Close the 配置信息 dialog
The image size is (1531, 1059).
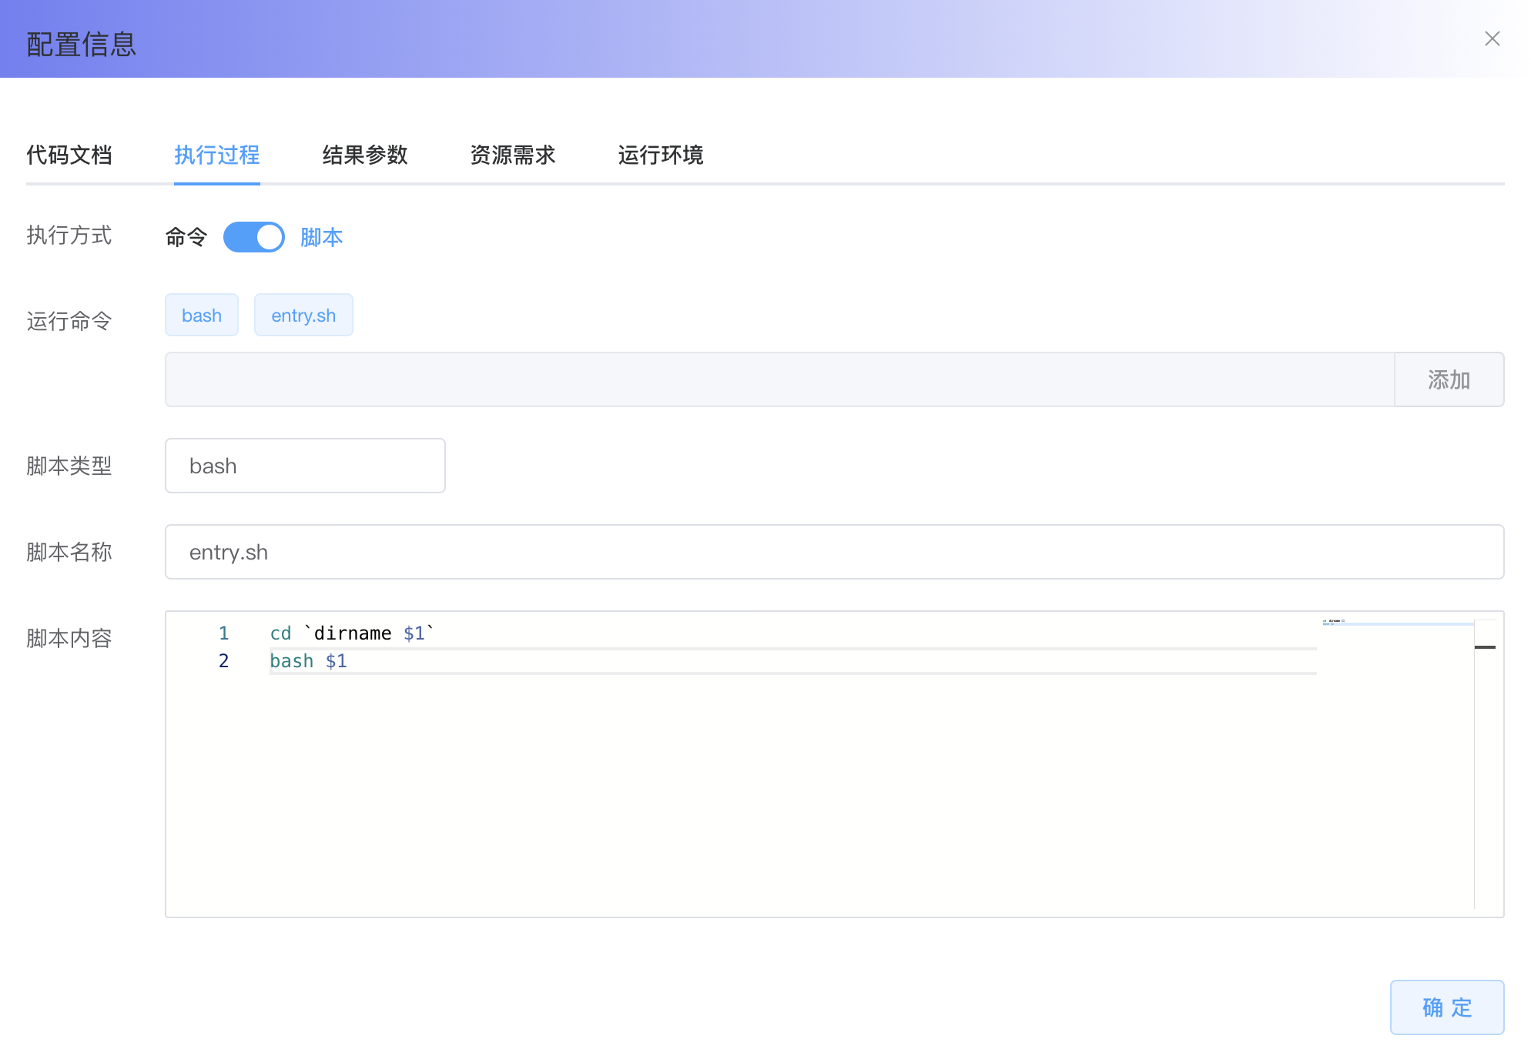(1492, 38)
